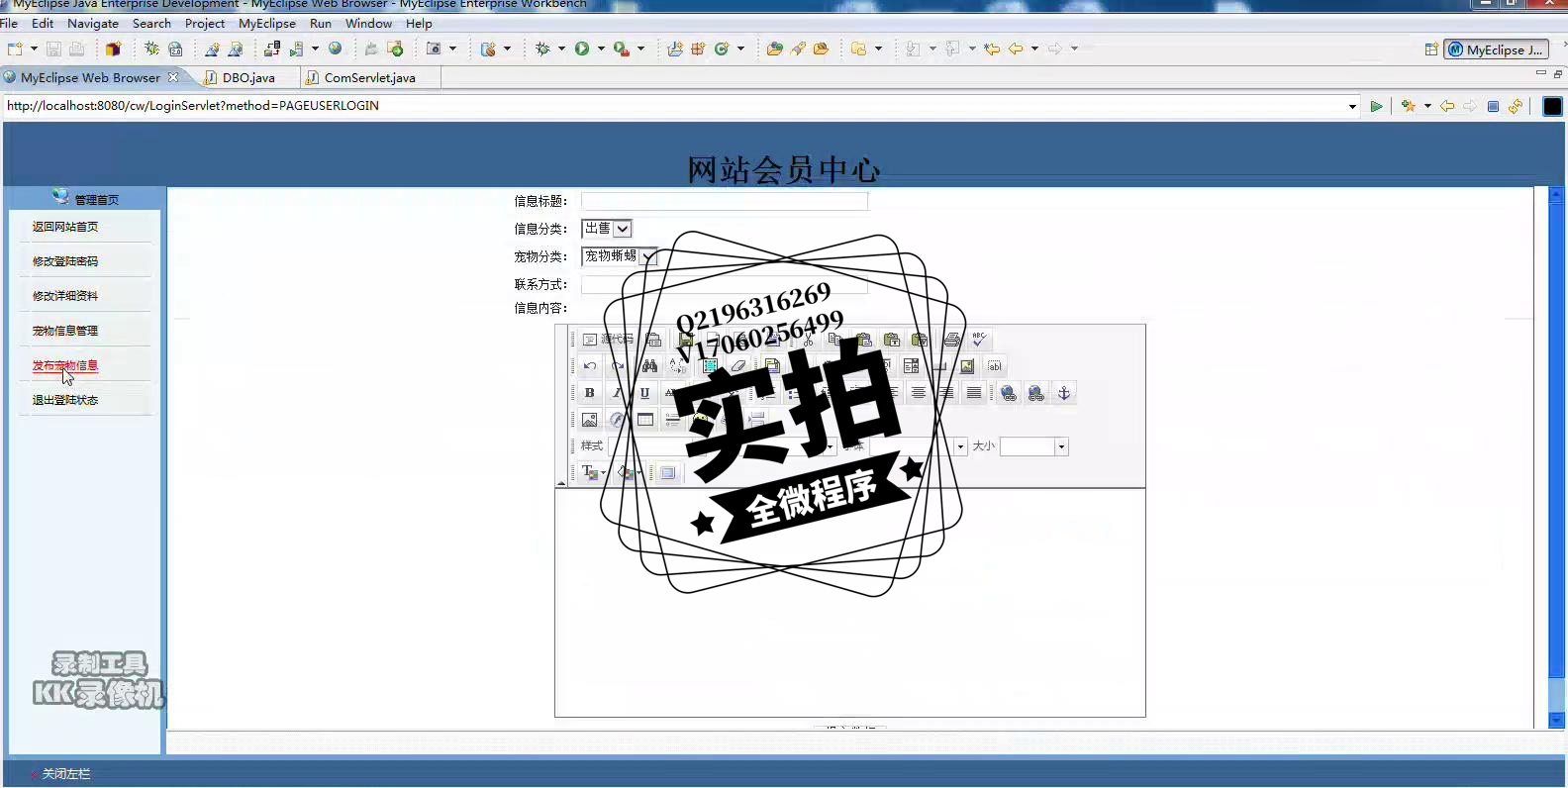Click the Print icon in the editor toolbar
Screen dimensions: 1568x788
coord(951,340)
